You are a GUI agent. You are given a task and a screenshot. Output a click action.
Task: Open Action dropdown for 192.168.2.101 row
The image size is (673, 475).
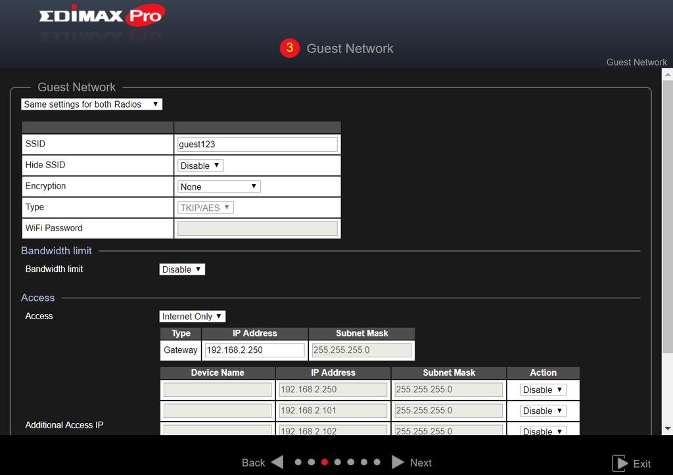543,411
